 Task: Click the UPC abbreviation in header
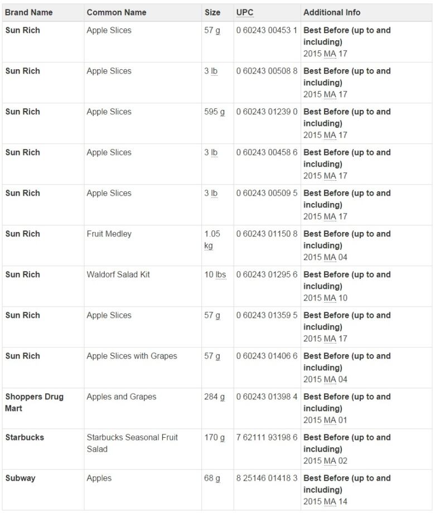244,12
